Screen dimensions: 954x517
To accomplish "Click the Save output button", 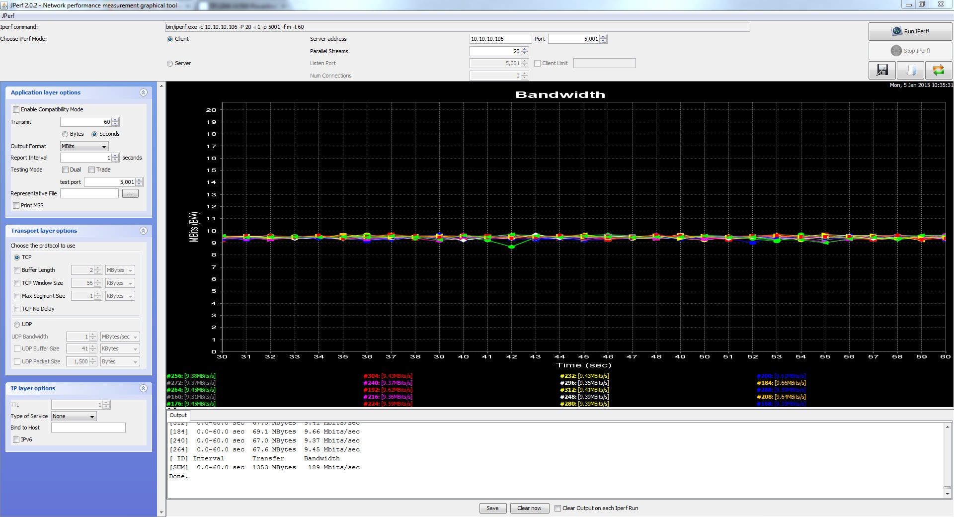I will (492, 508).
